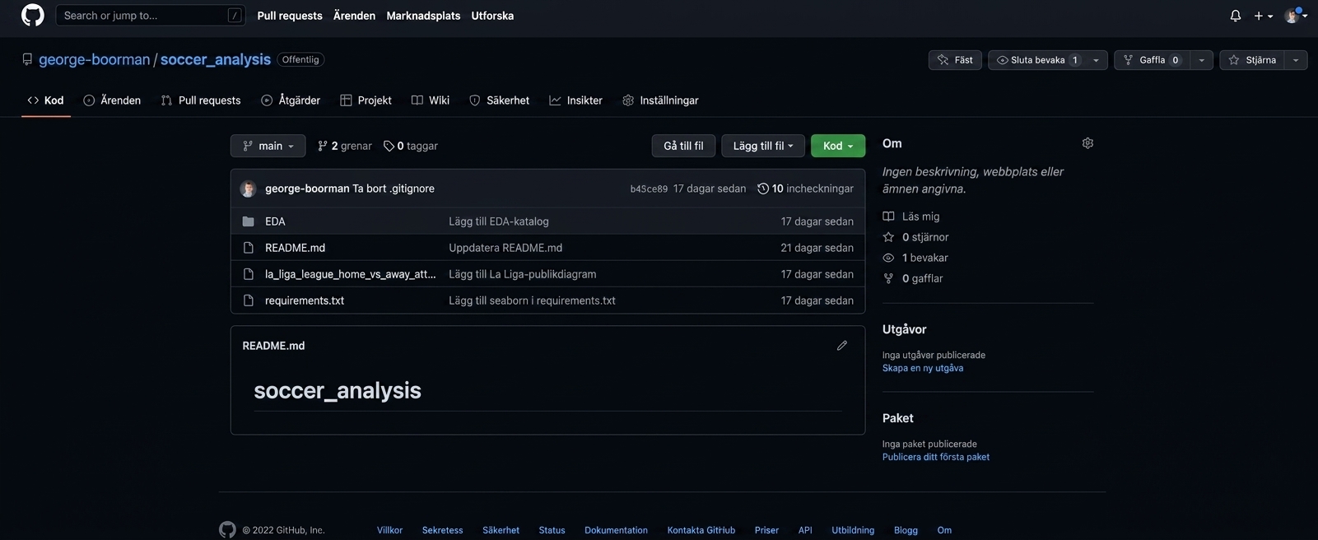Open the plus create-new menu
The height and width of the screenshot is (540, 1318).
[x=1263, y=16]
